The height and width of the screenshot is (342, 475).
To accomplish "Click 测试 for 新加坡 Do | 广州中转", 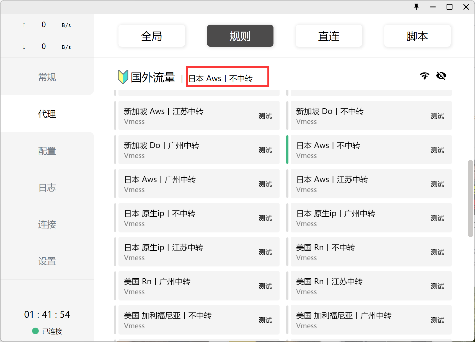I will pyautogui.click(x=265, y=150).
